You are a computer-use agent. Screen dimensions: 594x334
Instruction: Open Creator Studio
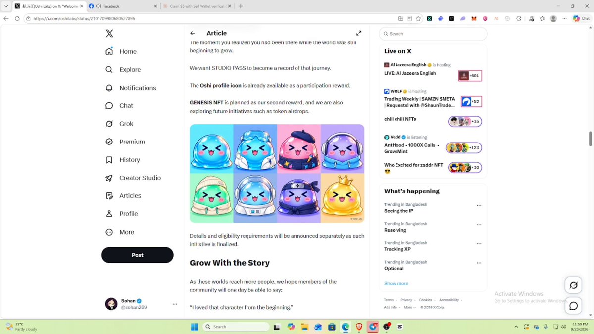tap(133, 178)
